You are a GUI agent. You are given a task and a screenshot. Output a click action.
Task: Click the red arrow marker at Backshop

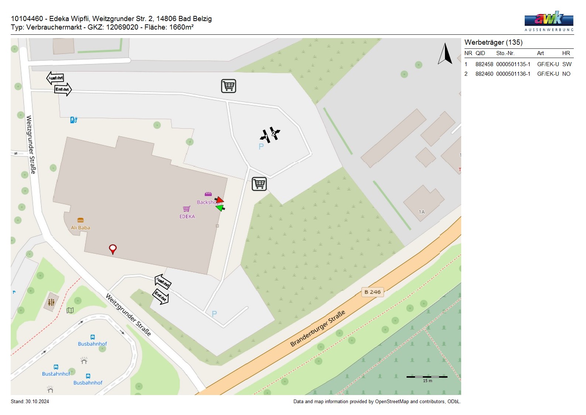click(x=219, y=200)
